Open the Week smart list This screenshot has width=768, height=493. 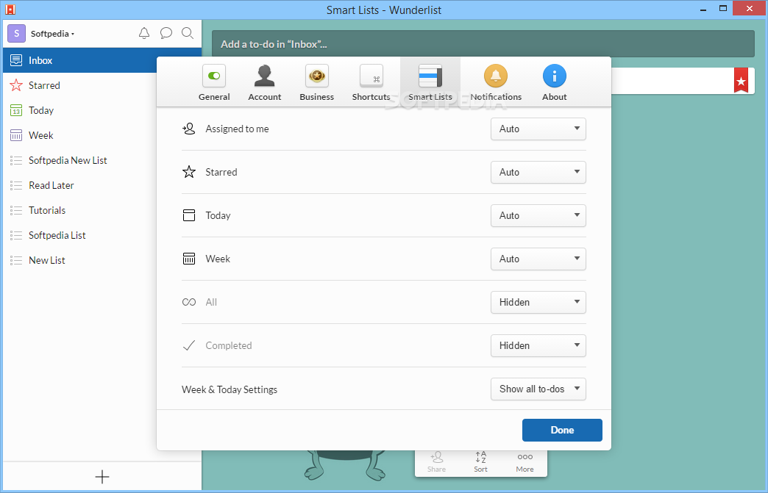(80, 135)
